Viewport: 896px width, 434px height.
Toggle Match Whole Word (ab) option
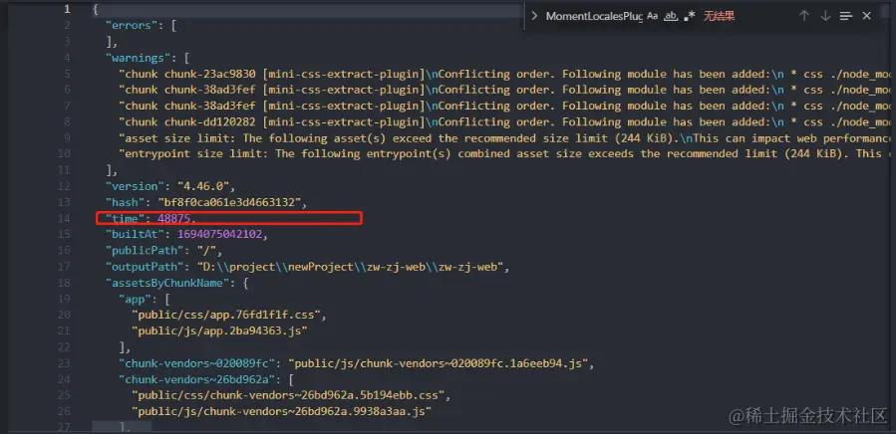click(x=671, y=16)
